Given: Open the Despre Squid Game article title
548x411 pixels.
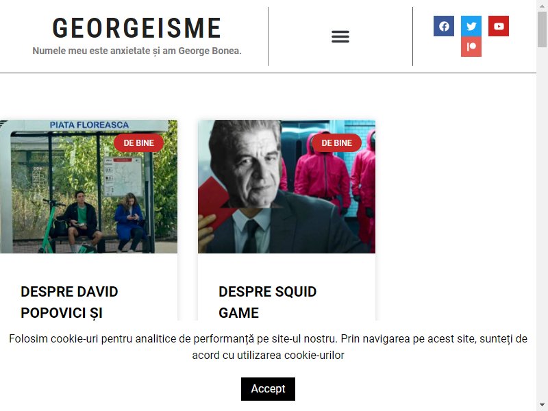Looking at the screenshot, I should 267,302.
